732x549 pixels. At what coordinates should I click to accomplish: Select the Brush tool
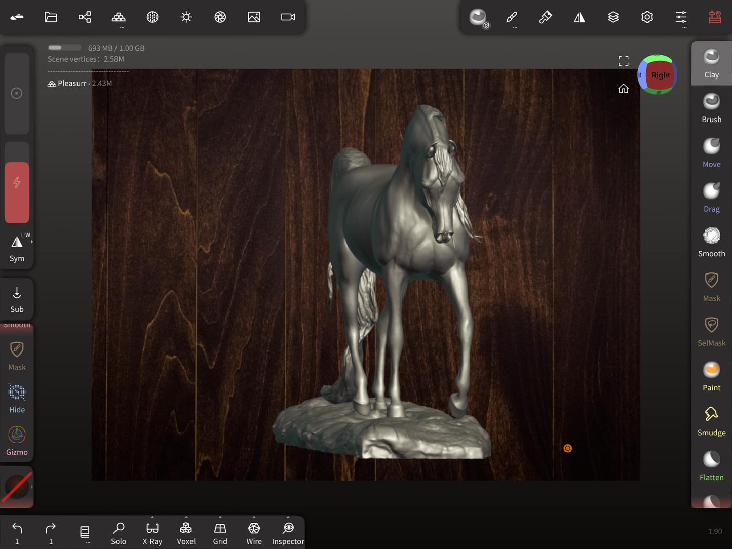point(711,108)
